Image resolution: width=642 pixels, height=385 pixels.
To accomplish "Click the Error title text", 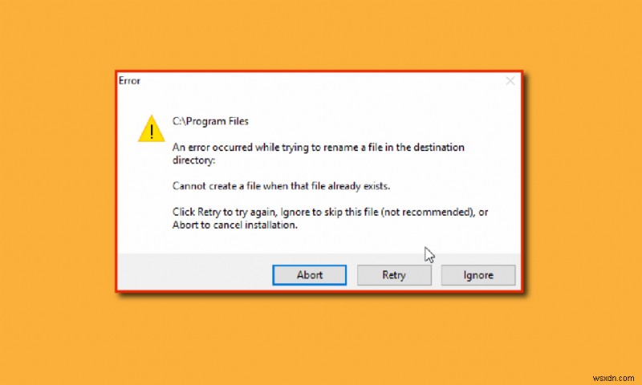I will (x=129, y=81).
